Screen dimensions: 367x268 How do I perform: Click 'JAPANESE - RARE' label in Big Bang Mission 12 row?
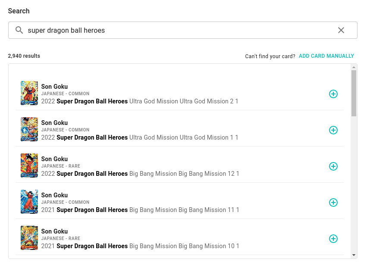[x=61, y=166]
